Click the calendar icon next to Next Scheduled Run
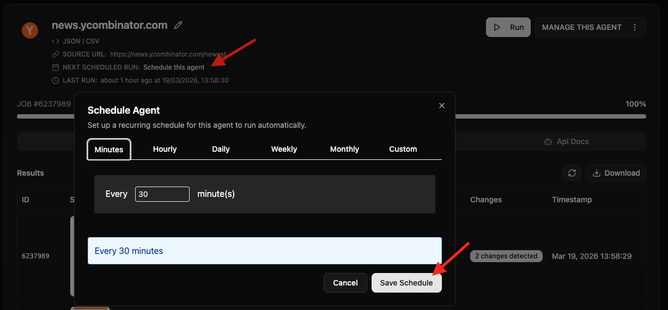 tap(56, 67)
